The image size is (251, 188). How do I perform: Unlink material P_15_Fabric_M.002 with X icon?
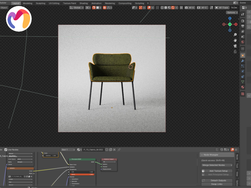[115, 150]
